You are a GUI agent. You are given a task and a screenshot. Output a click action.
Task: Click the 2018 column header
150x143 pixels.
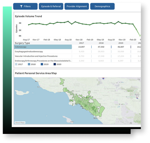101,43
